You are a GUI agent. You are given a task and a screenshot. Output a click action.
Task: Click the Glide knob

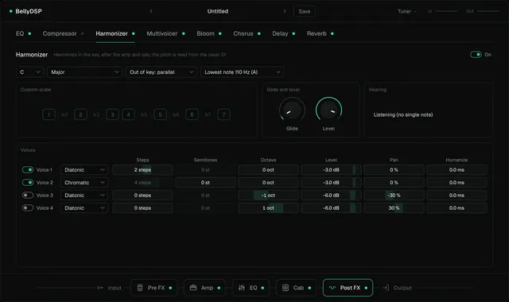[x=292, y=110]
